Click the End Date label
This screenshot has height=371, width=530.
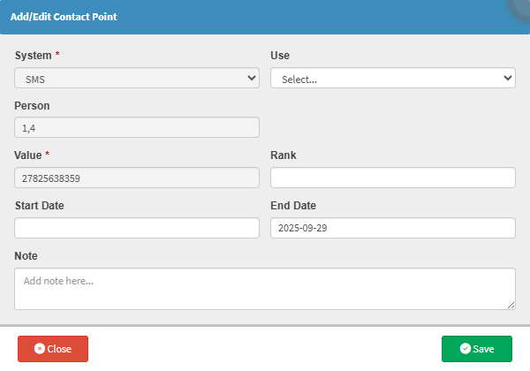pos(292,206)
